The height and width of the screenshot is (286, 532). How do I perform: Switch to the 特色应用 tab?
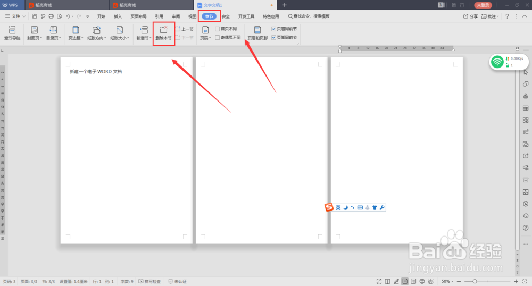click(x=271, y=16)
